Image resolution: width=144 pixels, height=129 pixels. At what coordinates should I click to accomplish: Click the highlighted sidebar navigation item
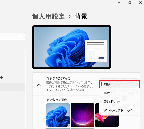pos(12,87)
